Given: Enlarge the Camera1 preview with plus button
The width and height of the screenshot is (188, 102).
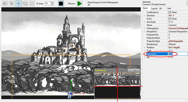Looking at the screenshot, I should (129, 70).
